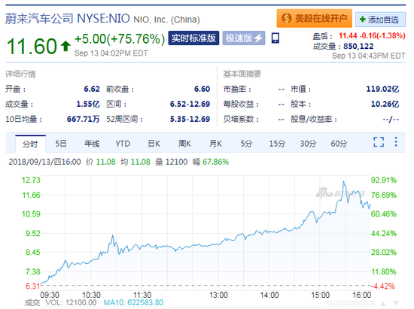Image resolution: width=414 pixels, height=309 pixels.
Task: Click the 蔚来汽车公司 stock name title
Action: point(39,19)
